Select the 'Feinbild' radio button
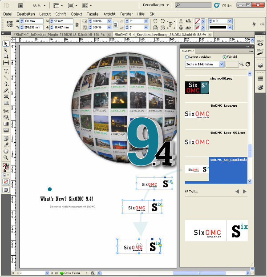 [224, 57]
